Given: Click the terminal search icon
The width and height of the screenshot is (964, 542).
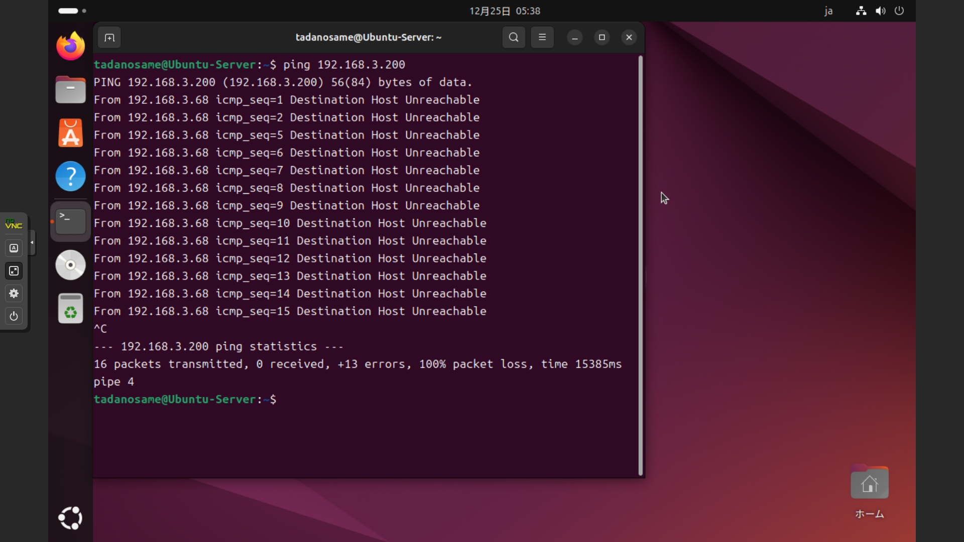Looking at the screenshot, I should (513, 38).
